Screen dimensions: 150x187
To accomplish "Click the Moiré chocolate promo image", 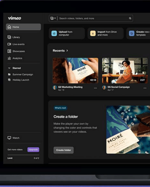I will tap(128, 130).
